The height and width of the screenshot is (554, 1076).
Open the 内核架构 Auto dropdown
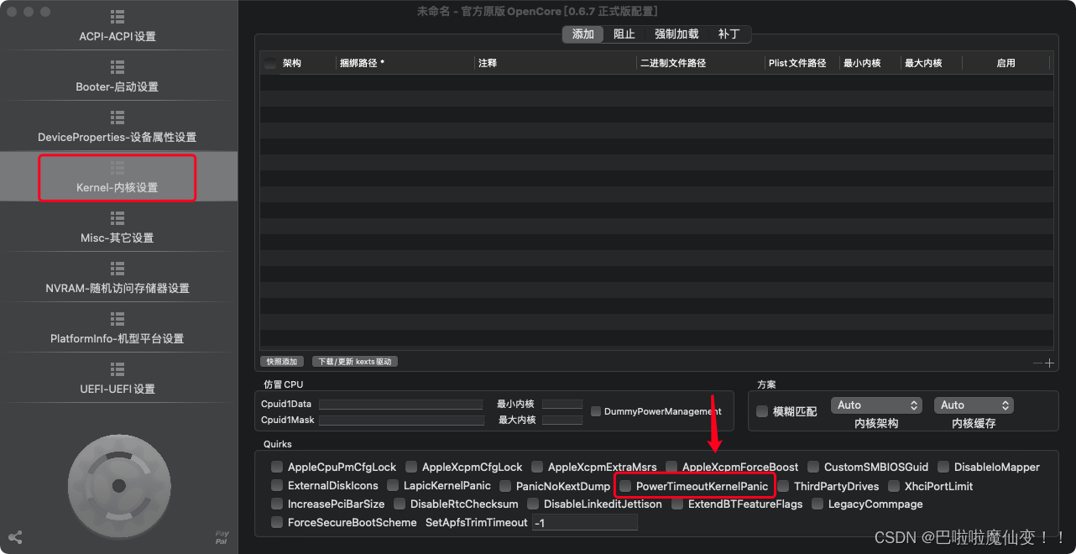click(x=876, y=405)
